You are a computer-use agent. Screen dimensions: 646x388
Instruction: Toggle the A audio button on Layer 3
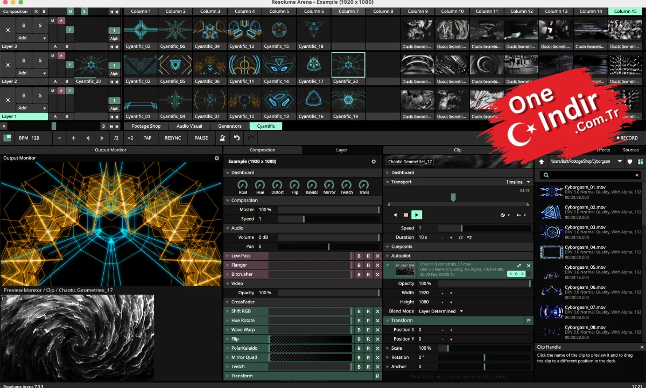pyautogui.click(x=61, y=20)
